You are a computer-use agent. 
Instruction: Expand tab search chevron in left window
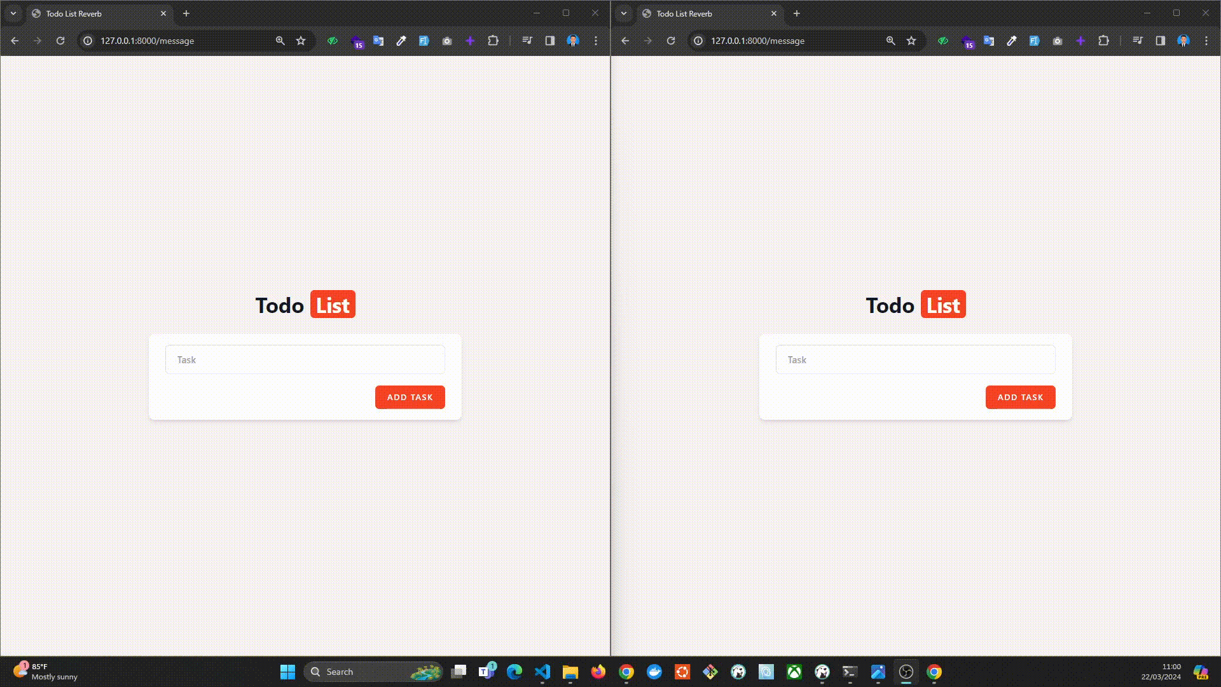pyautogui.click(x=13, y=13)
